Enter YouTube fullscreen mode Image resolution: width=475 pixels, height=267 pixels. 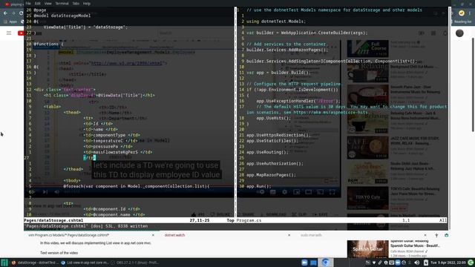[332, 192]
